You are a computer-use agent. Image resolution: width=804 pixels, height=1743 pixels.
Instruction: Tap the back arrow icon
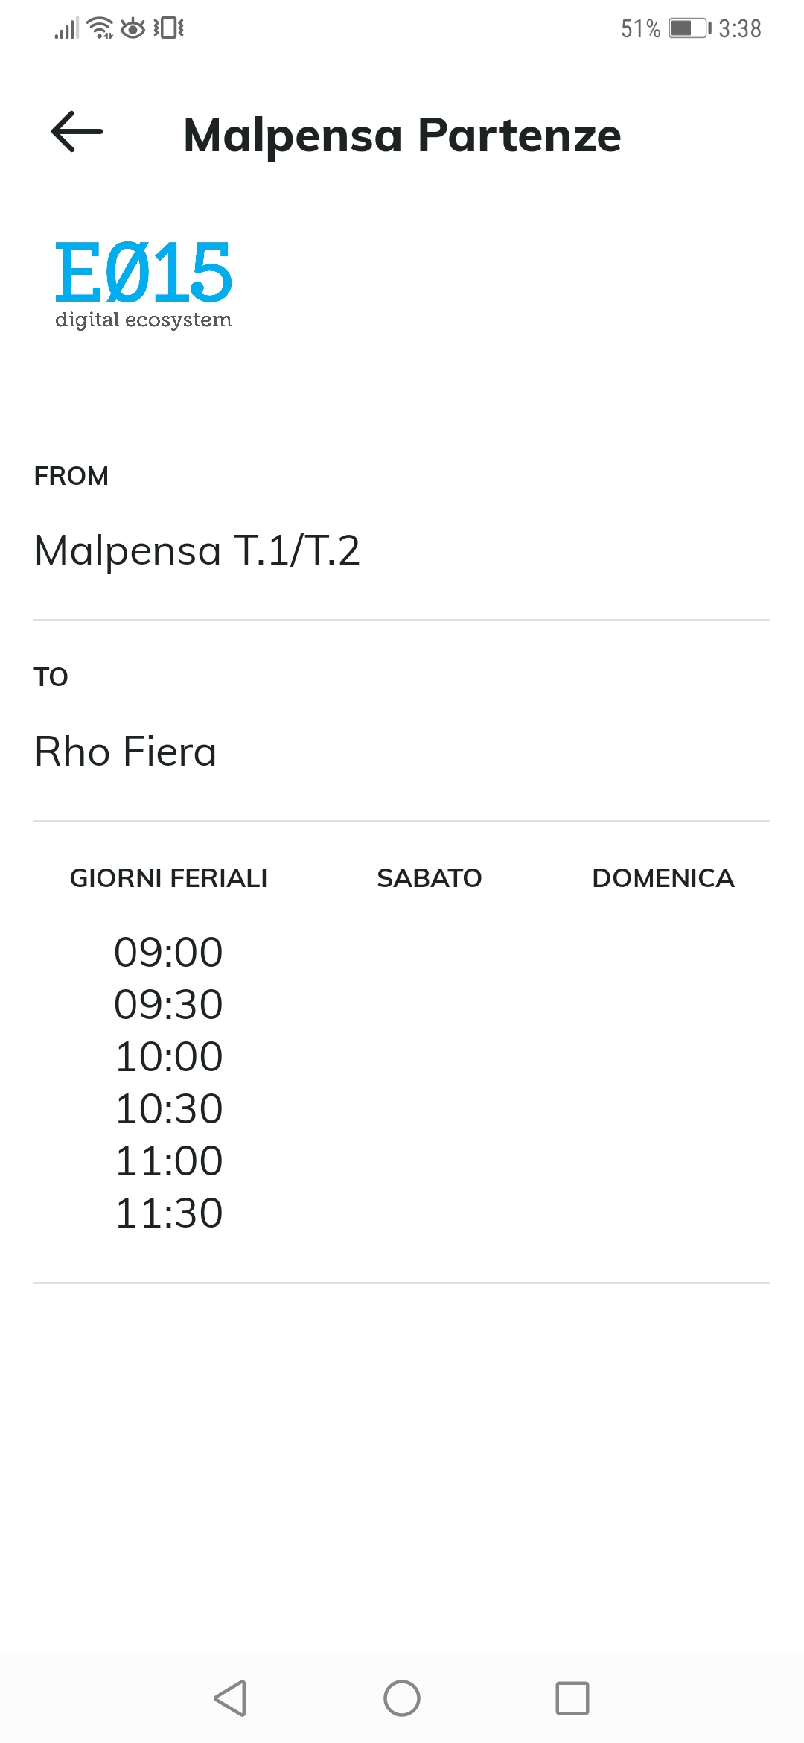point(77,132)
